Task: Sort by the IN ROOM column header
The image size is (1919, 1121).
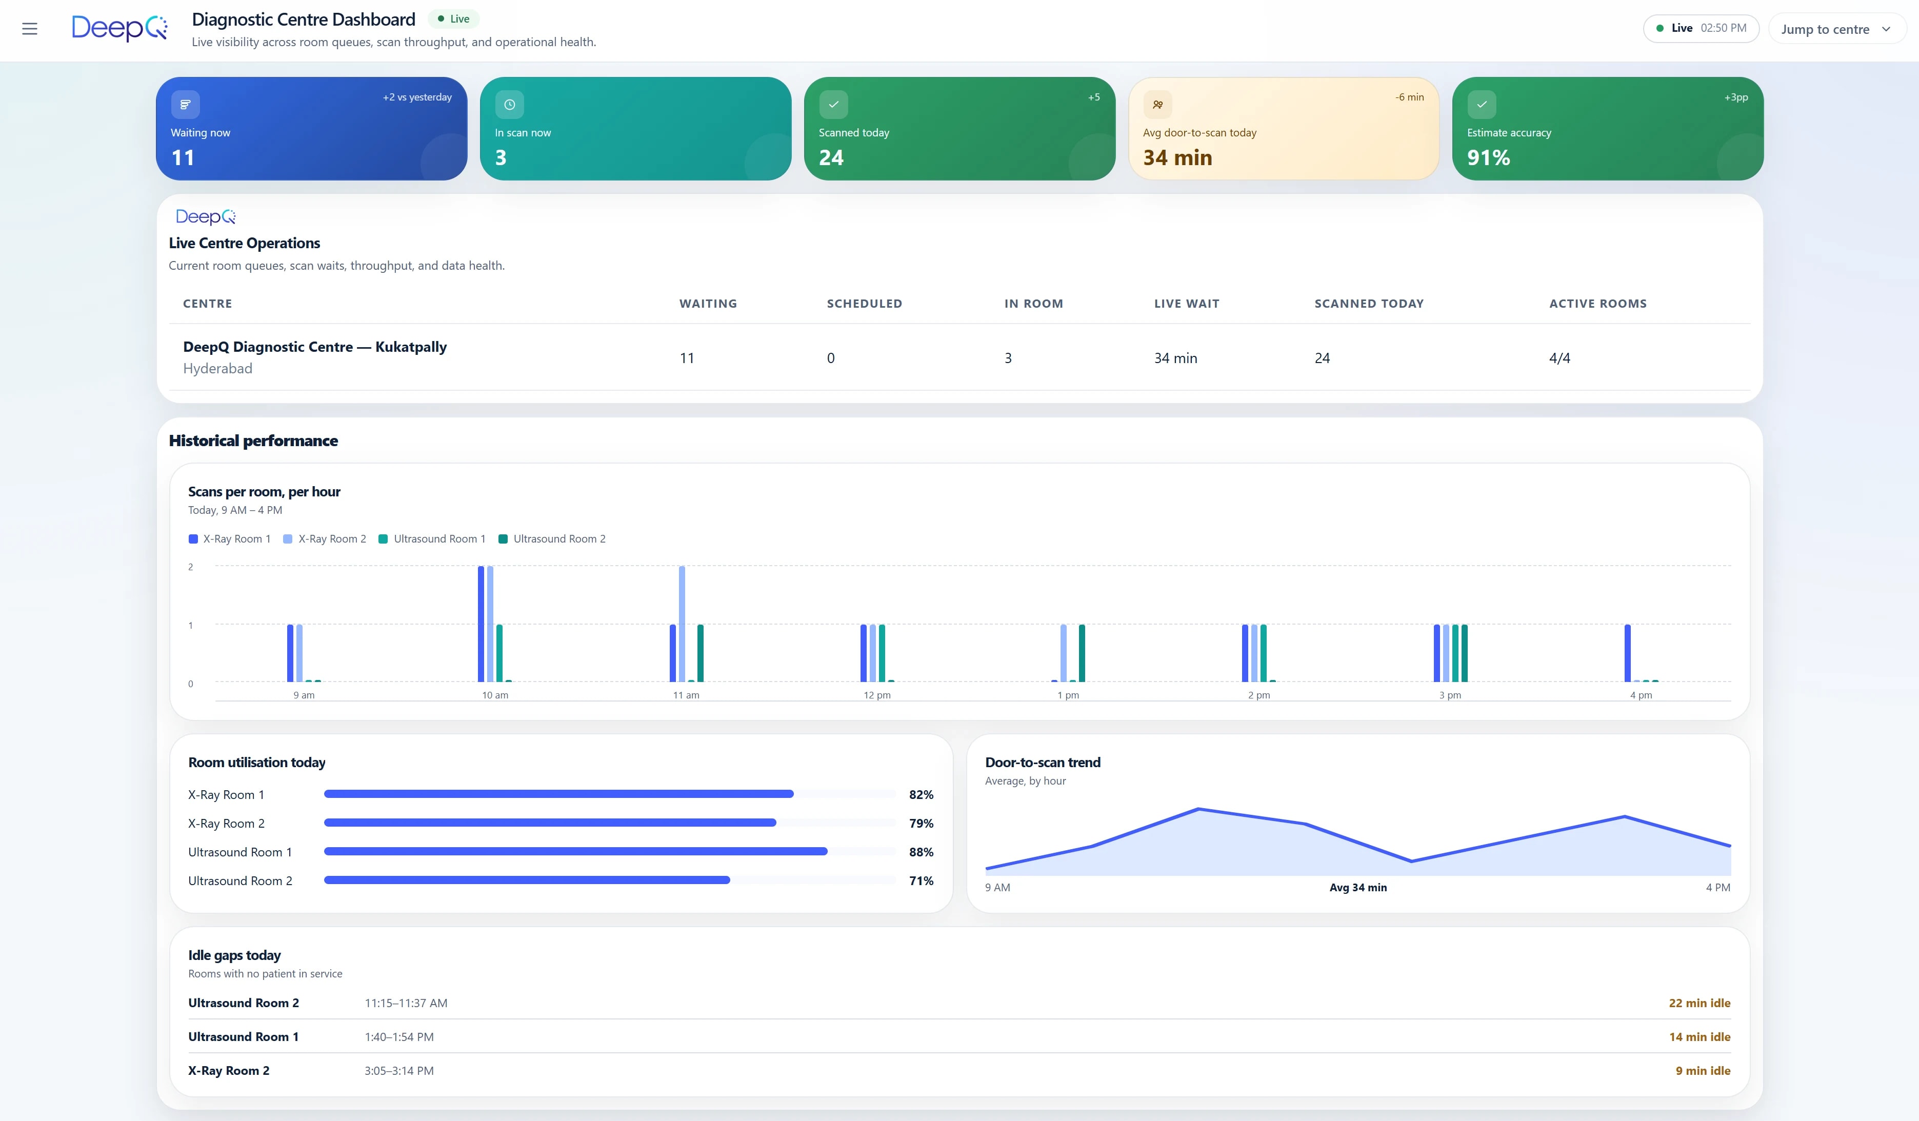Action: pyautogui.click(x=1033, y=304)
